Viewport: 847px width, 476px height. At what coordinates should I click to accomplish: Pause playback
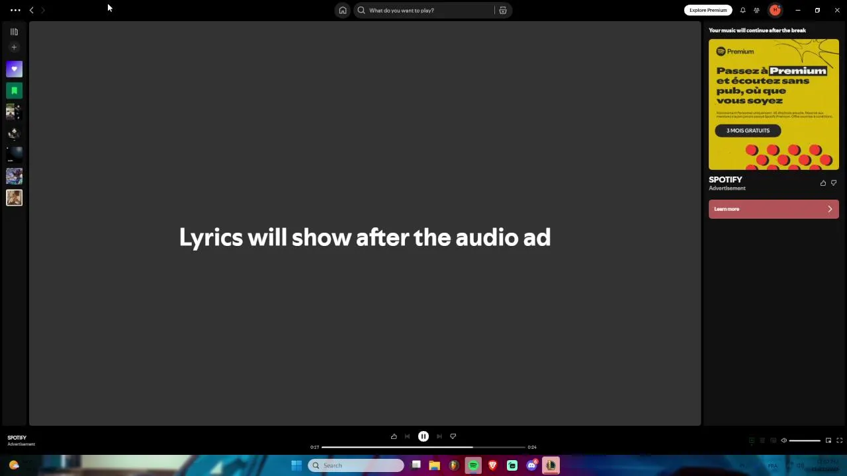coord(423,436)
